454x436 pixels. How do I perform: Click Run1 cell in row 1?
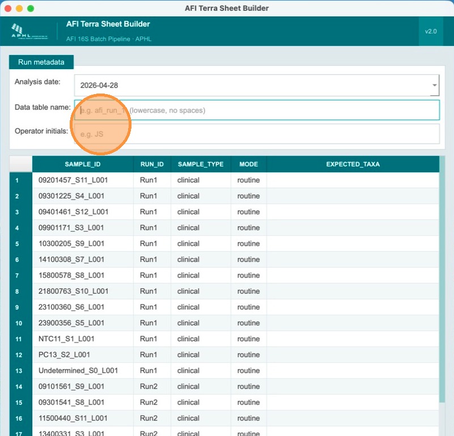click(x=152, y=180)
